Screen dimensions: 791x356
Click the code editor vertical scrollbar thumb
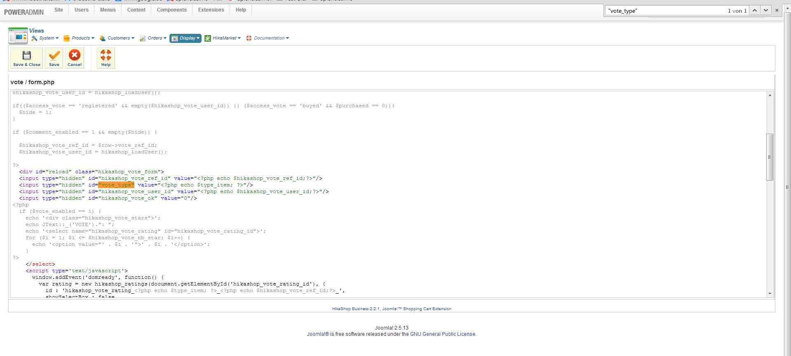coord(770,157)
